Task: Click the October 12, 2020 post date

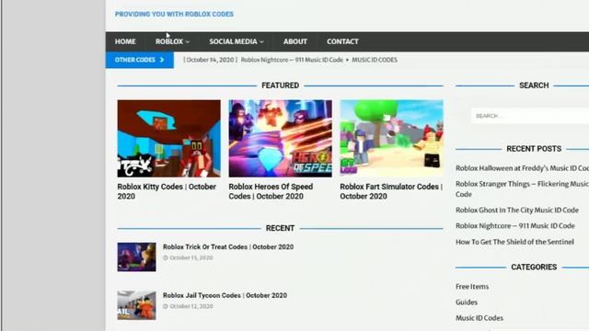Action: click(x=191, y=306)
